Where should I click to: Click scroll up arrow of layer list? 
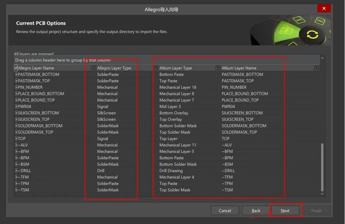(322, 58)
